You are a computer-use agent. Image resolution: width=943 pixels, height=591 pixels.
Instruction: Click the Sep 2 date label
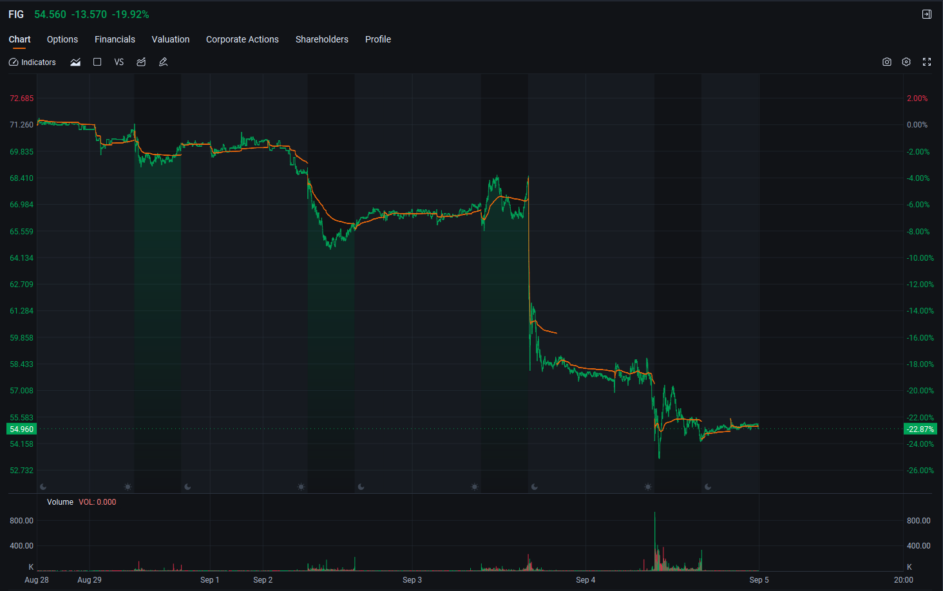click(x=263, y=580)
